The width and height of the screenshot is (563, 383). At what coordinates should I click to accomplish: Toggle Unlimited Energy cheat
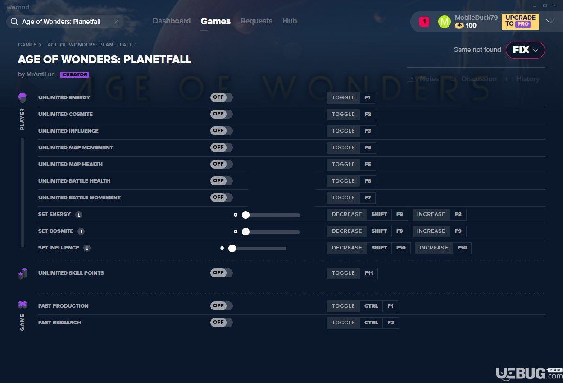222,97
